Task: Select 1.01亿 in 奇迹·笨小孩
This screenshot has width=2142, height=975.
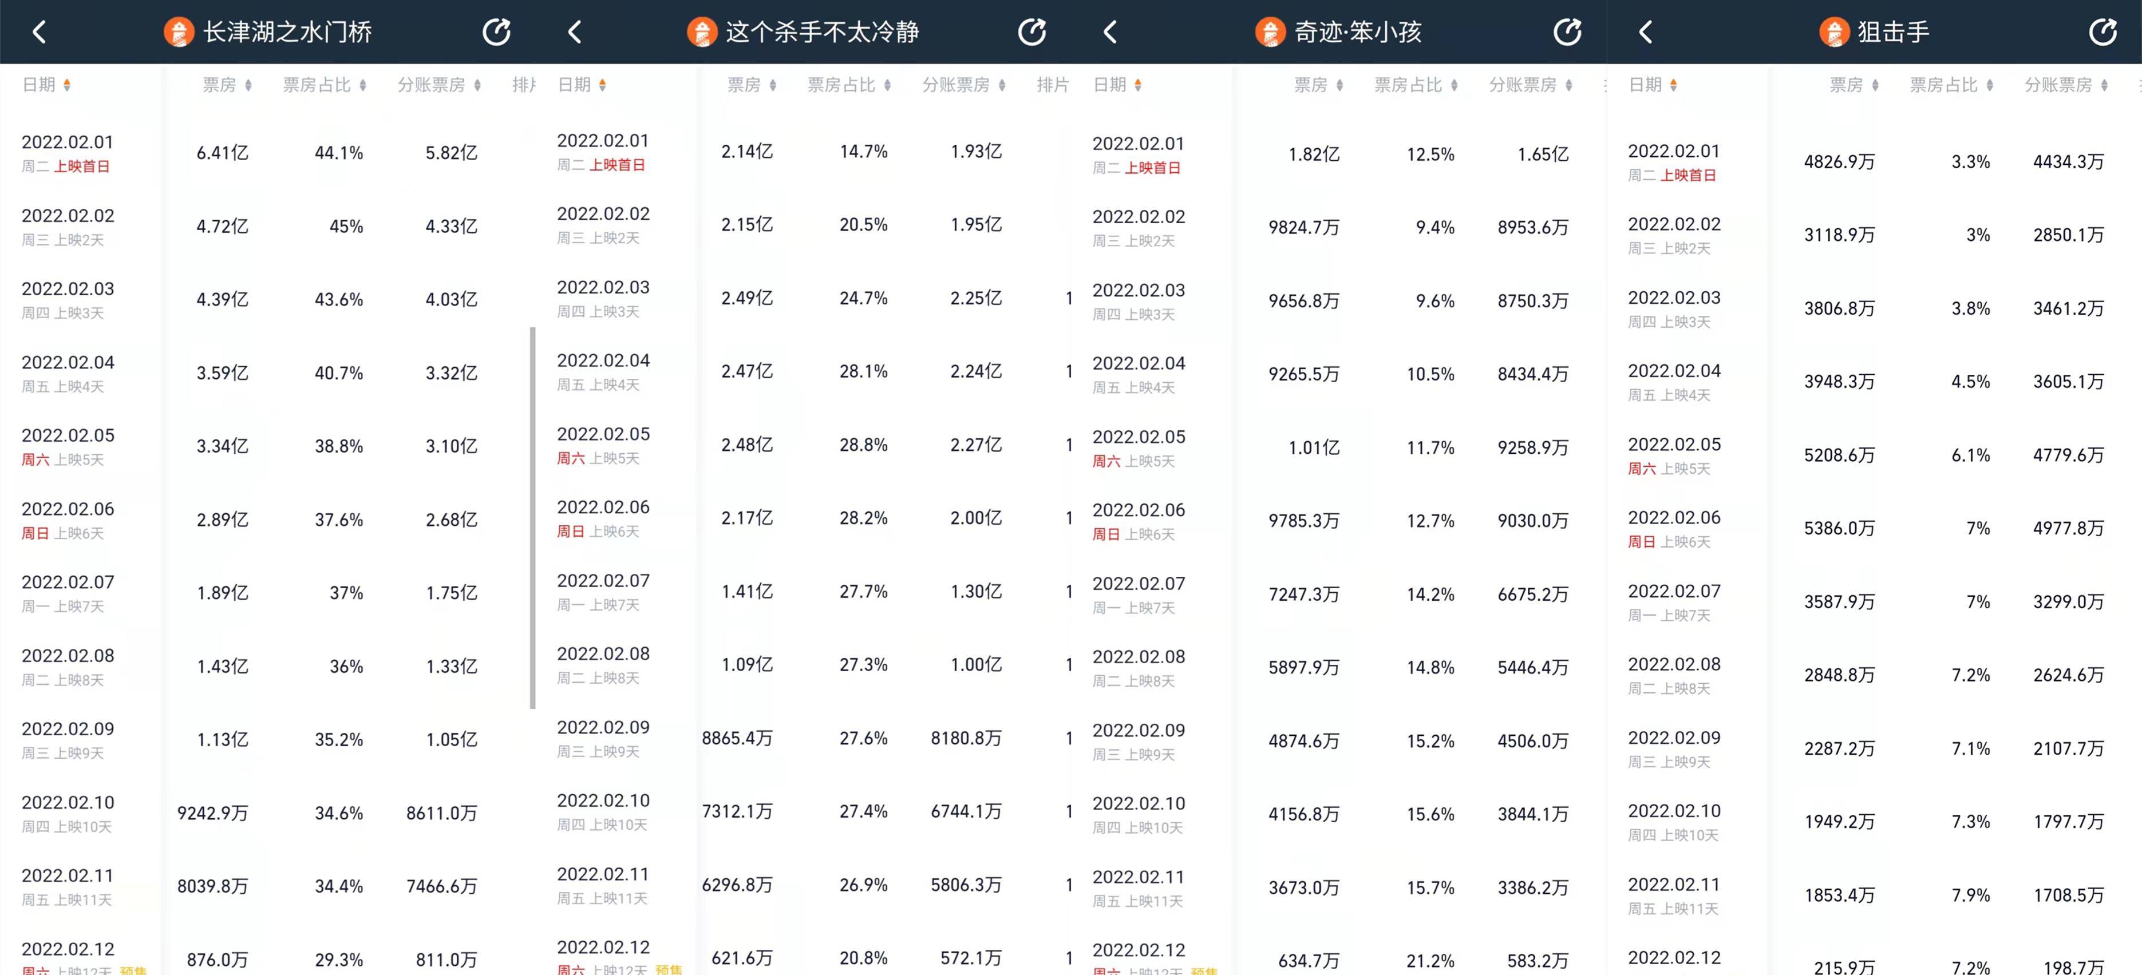Action: [1314, 448]
